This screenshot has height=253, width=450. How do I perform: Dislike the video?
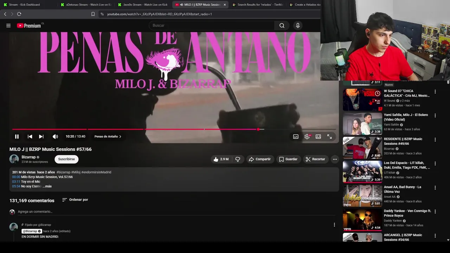coord(238,159)
